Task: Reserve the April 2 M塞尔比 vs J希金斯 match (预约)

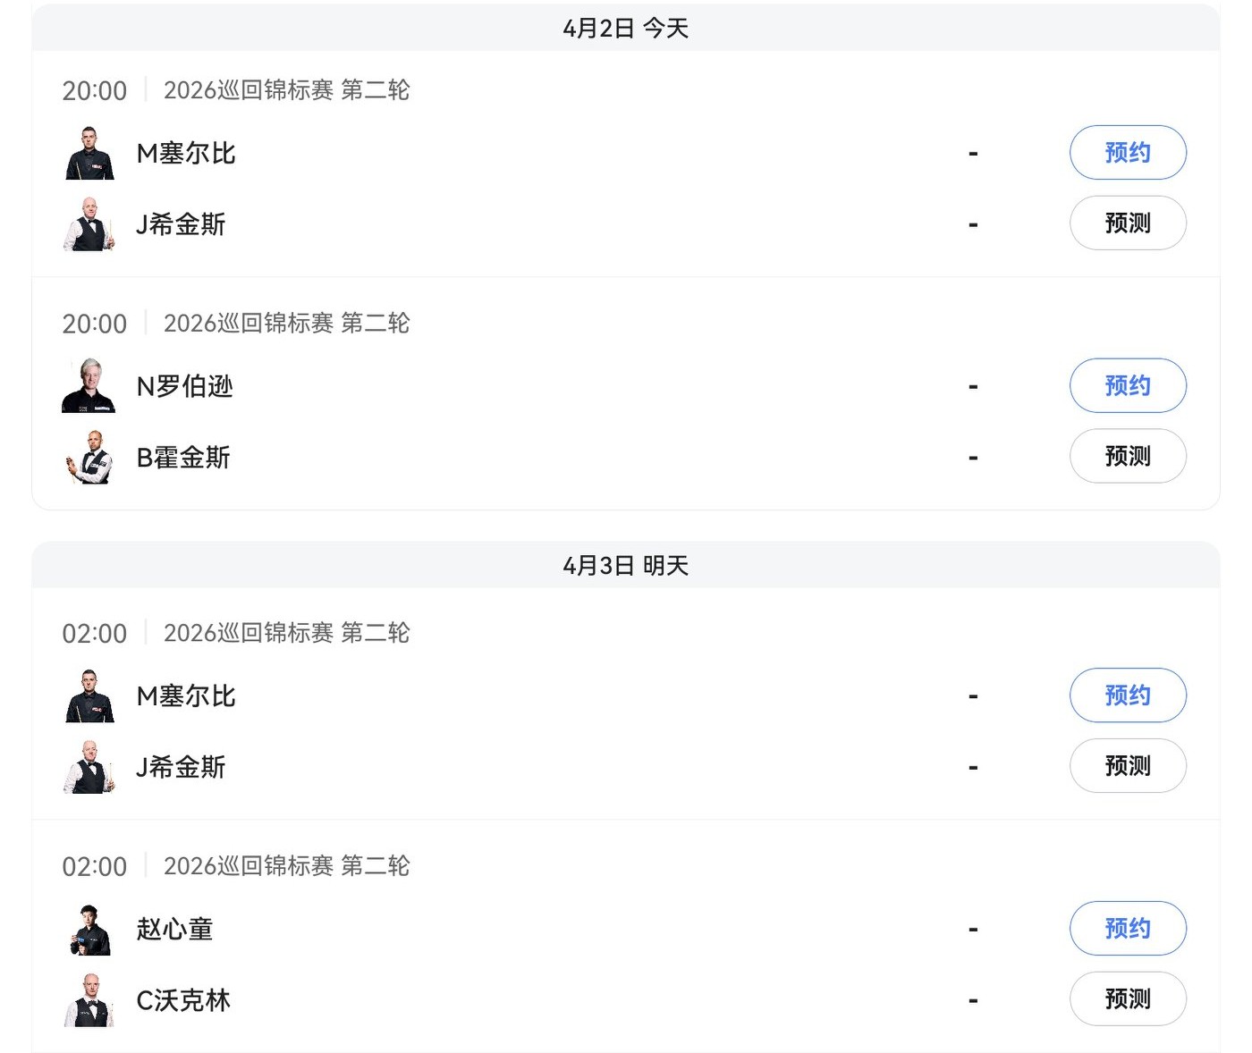Action: point(1127,153)
